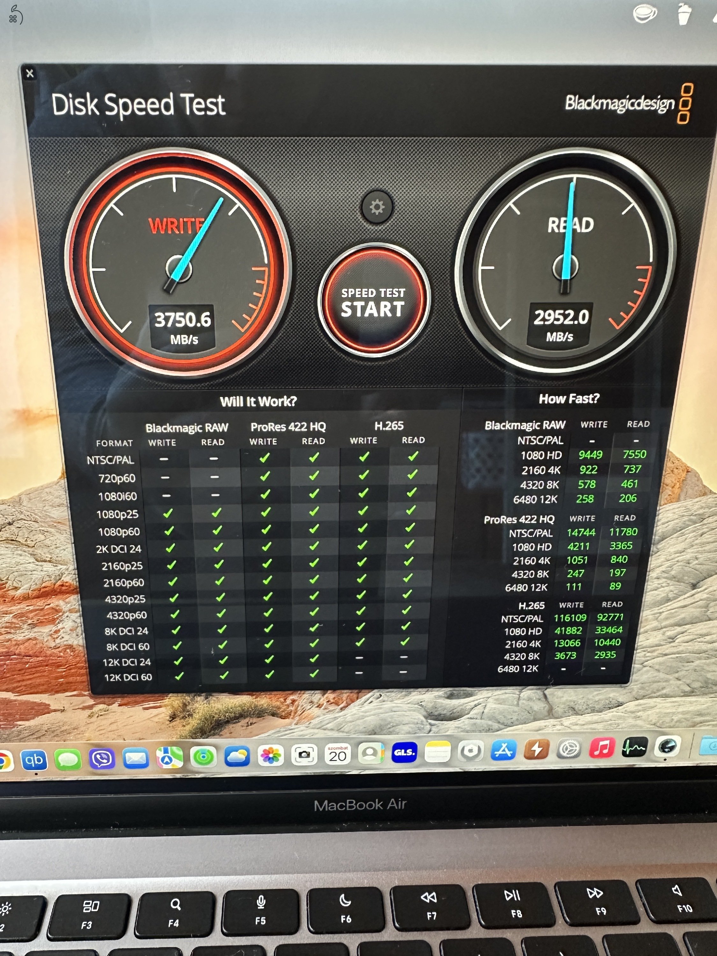Image resolution: width=717 pixels, height=956 pixels.
Task: Close the Disk Speed Test window
Action: click(30, 73)
